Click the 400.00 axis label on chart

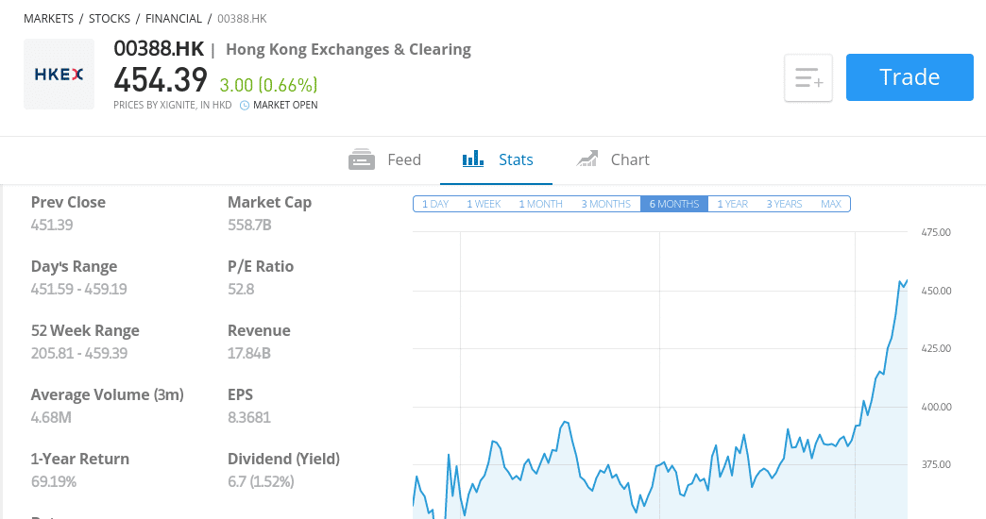(936, 407)
